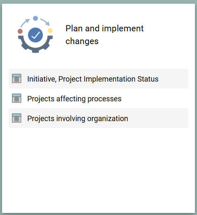The width and height of the screenshot is (197, 215).
Task: Open the Projects affecting processes report
Action: click(74, 99)
